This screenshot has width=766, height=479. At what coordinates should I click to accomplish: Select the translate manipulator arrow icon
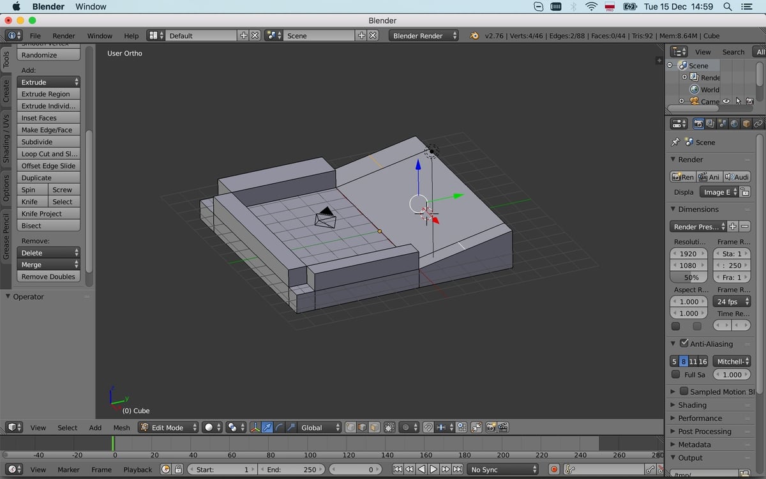pos(267,427)
